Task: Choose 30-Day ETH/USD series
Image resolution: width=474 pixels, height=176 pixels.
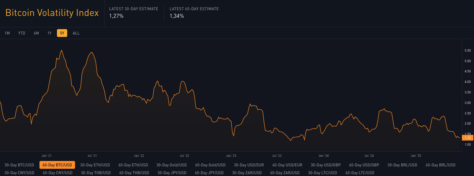Action: [95, 165]
